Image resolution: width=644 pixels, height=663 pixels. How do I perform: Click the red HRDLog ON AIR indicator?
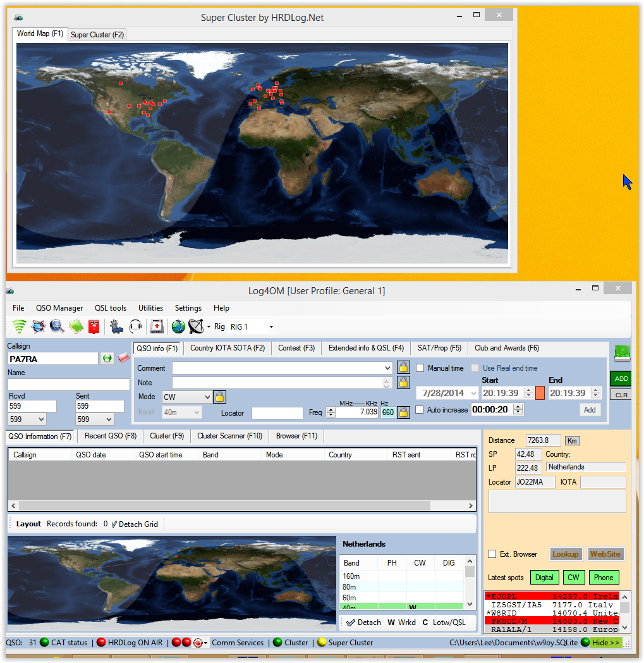101,642
